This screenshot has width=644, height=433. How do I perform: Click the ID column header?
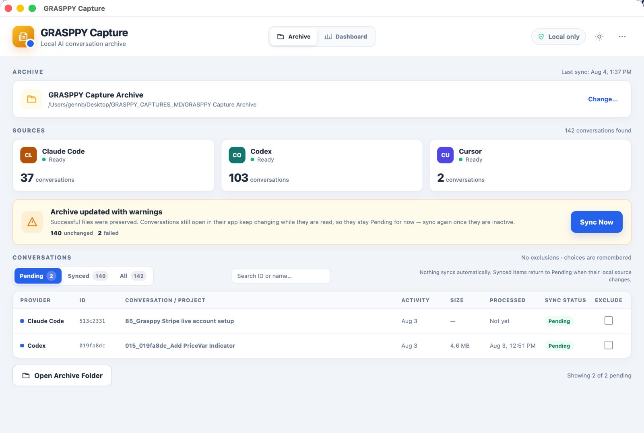pos(83,300)
